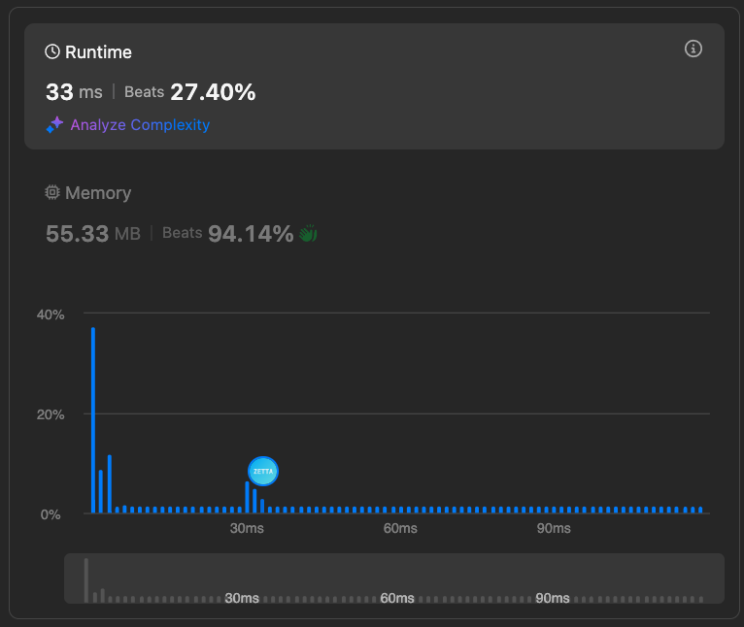Click the 20% y-axis label
The image size is (744, 627).
coord(51,414)
